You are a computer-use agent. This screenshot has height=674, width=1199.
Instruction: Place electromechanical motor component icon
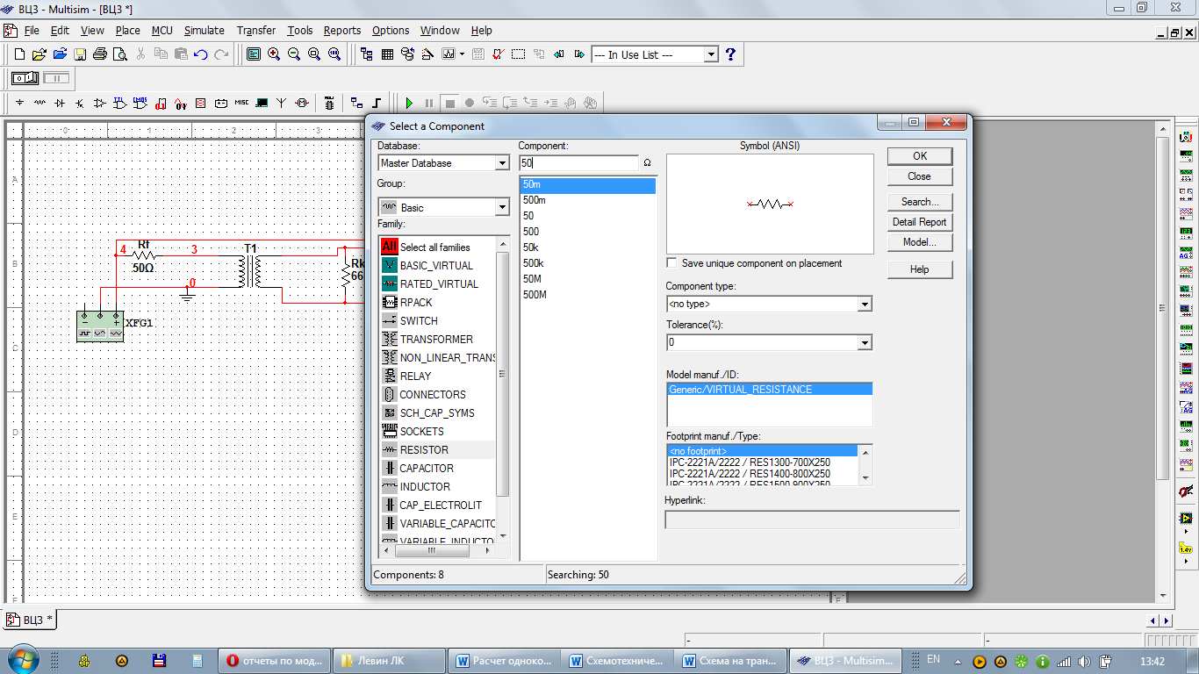pyautogui.click(x=302, y=103)
